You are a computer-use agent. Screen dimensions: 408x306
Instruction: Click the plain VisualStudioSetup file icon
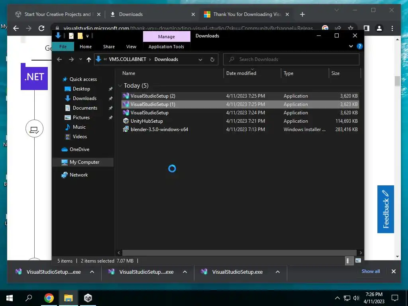126,112
